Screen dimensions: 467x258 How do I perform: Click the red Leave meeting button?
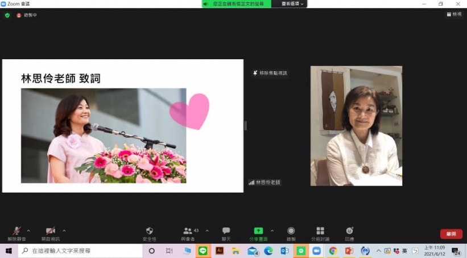click(451, 234)
